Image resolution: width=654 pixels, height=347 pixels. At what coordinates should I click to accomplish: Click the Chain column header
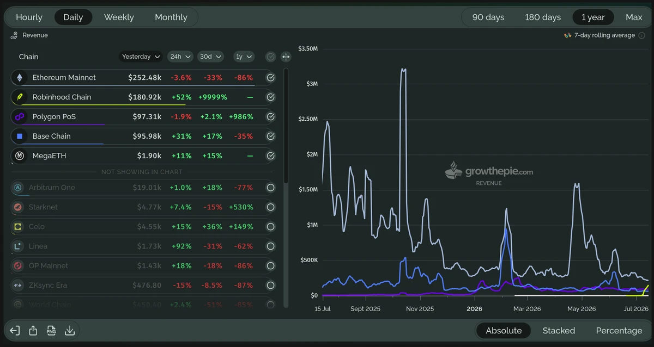click(x=28, y=57)
